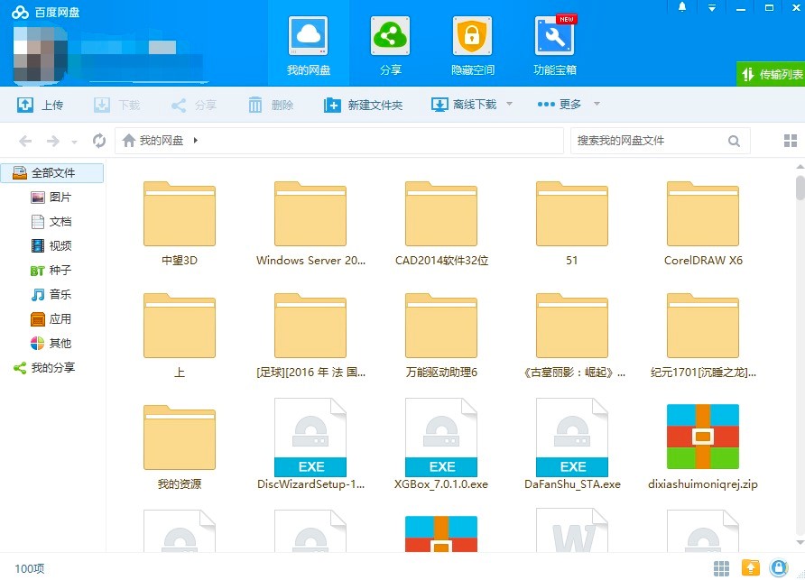Click the 百度网盘 logo
805x580 pixels.
pos(46,12)
